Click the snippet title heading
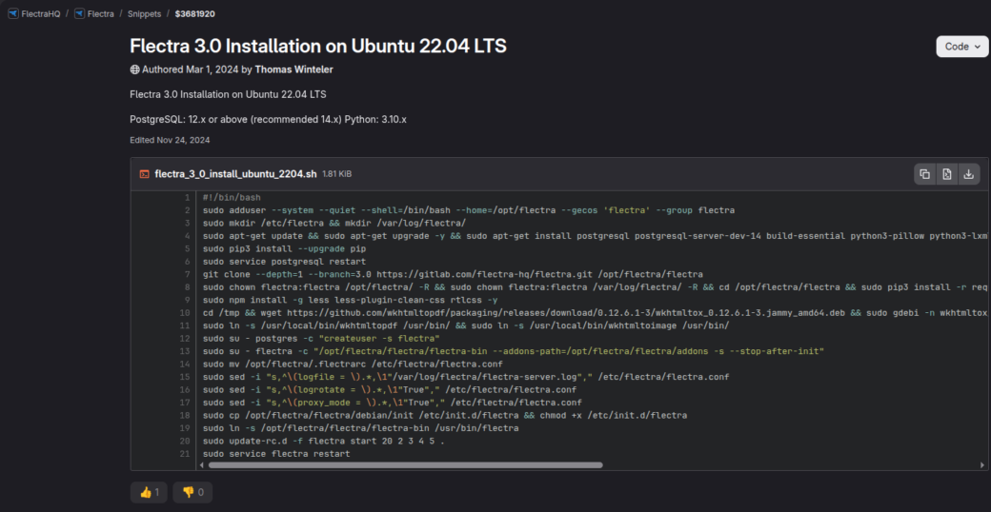Screen dimensions: 991x512 point(318,46)
